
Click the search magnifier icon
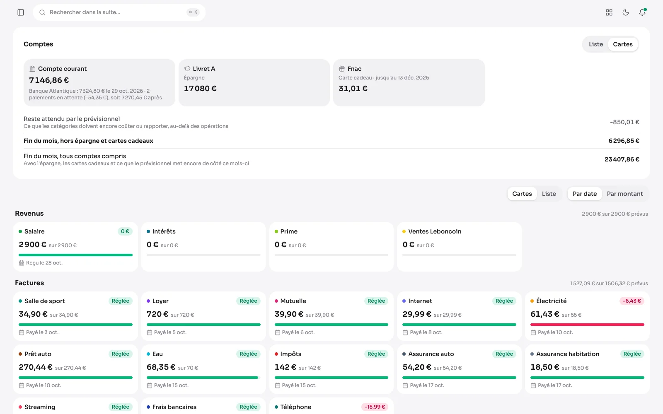pyautogui.click(x=42, y=12)
